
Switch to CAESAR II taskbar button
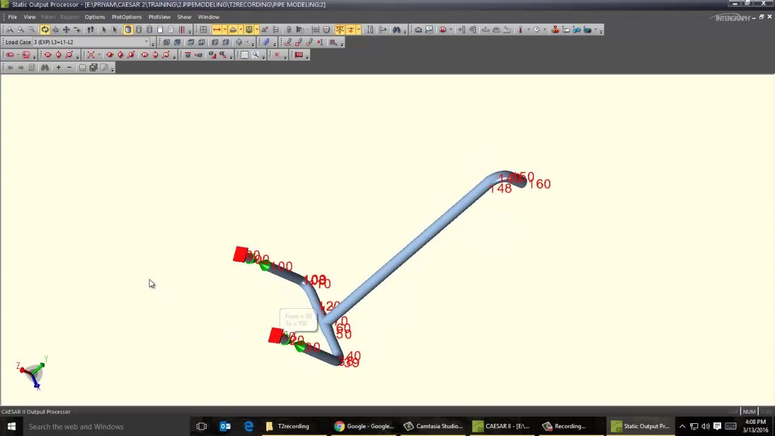503,426
